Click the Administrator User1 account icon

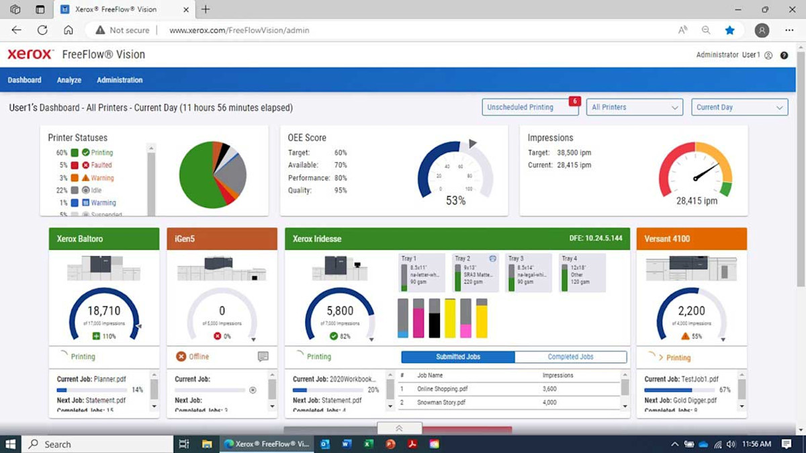[768, 55]
